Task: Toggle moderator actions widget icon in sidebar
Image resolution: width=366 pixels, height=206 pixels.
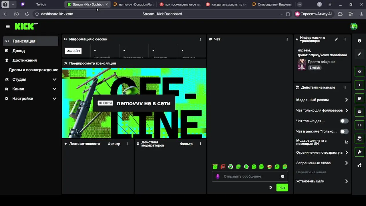Action: click(x=359, y=98)
